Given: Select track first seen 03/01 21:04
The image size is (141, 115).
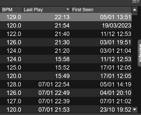Looking at the screenshot, I should tap(66, 50).
